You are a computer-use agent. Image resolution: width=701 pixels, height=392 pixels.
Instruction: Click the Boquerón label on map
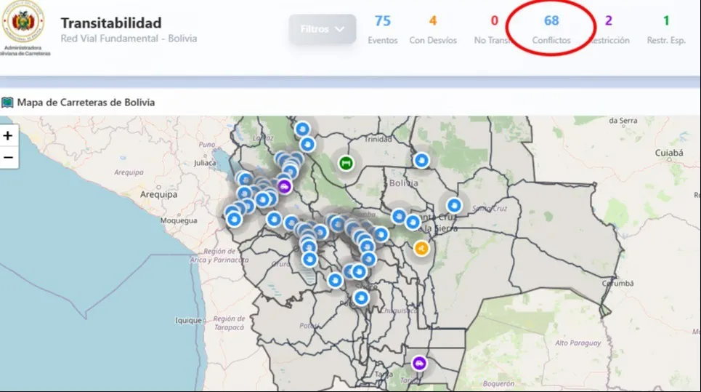click(x=498, y=383)
